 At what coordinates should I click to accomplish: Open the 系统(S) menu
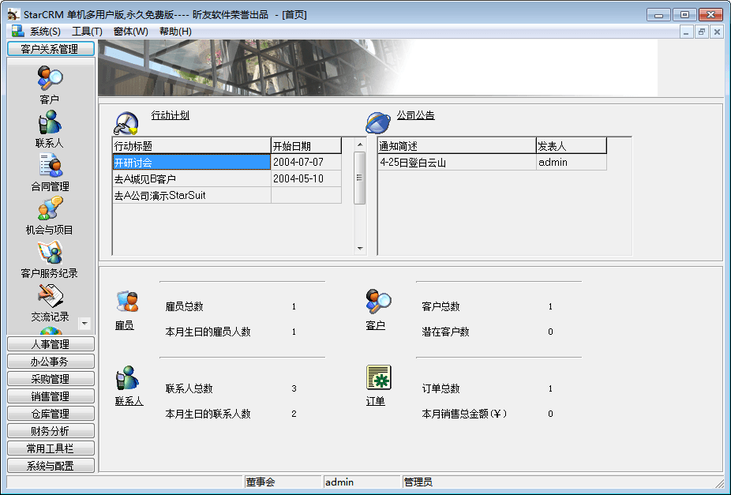(44, 32)
